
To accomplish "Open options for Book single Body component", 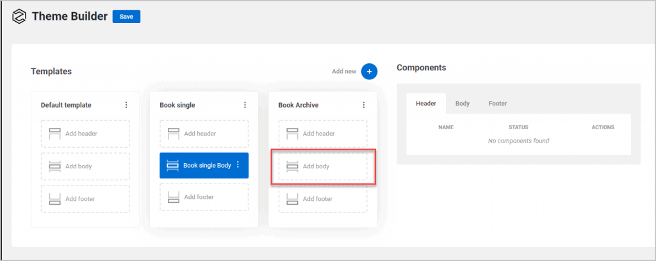I will coord(238,165).
